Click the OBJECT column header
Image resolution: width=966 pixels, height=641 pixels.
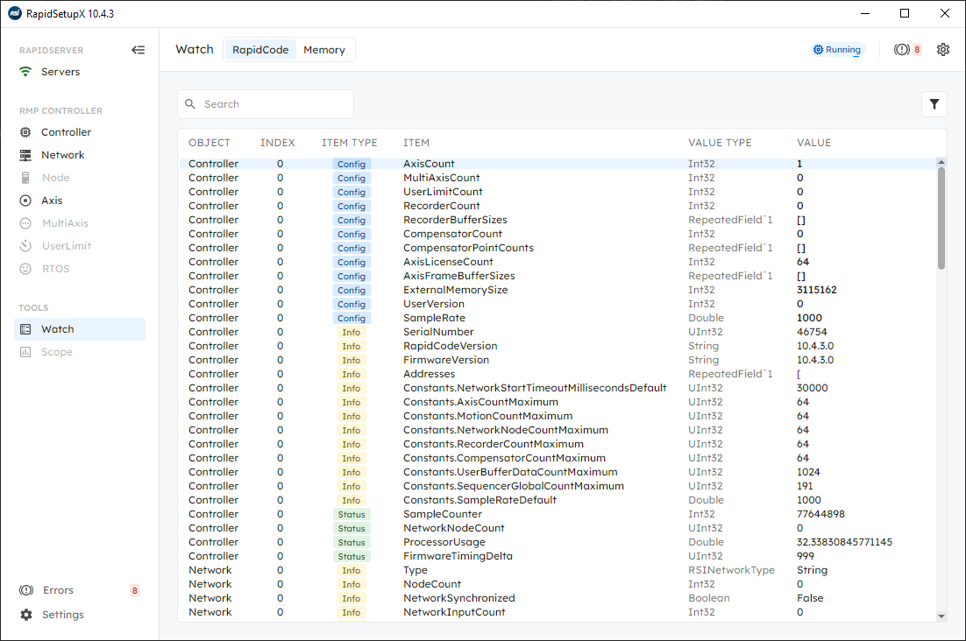pos(210,143)
